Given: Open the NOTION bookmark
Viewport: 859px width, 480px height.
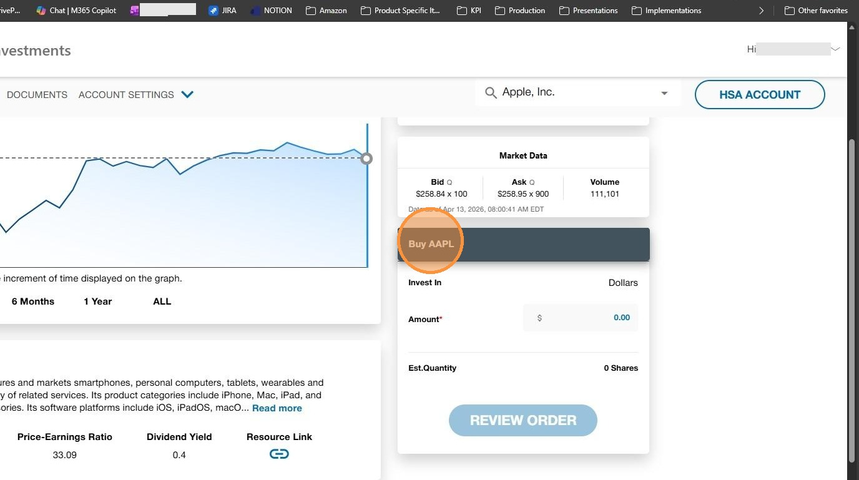Looking at the screenshot, I should (271, 10).
